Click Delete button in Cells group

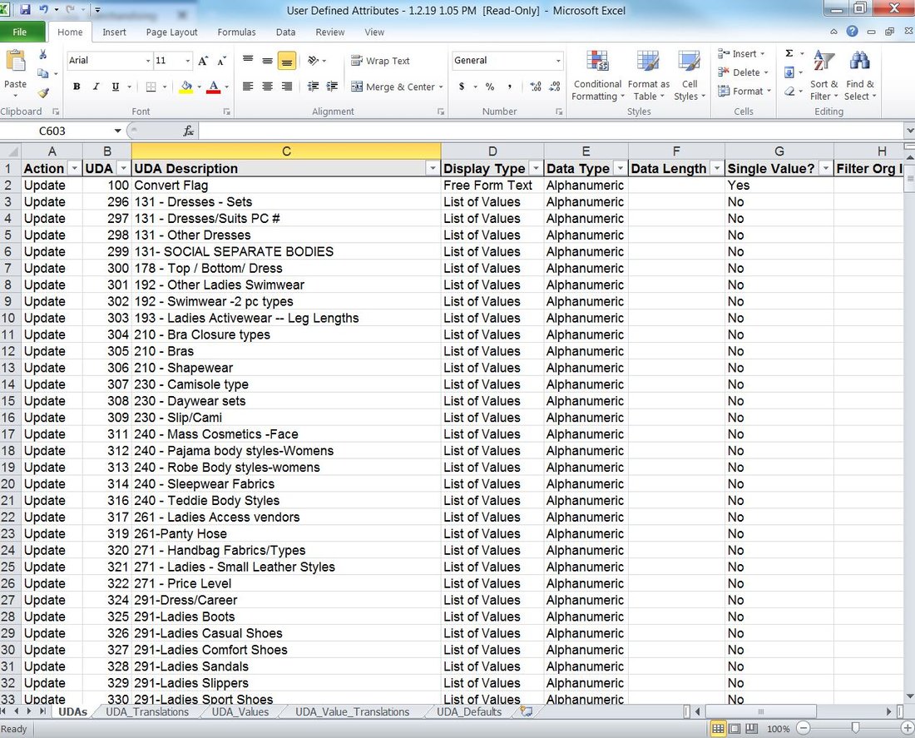point(743,72)
